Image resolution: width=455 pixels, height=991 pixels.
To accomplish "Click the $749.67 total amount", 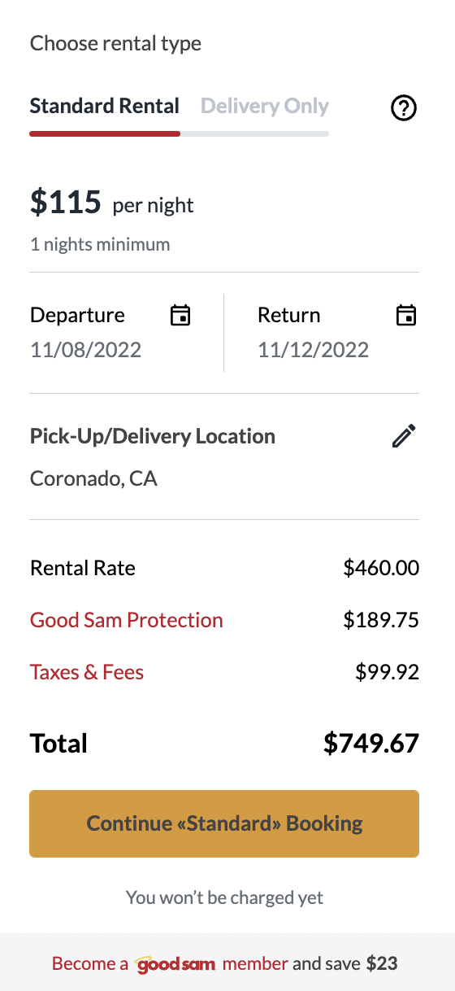I will coord(371,743).
